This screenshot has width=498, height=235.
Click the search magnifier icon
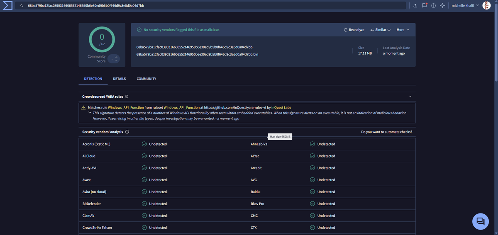pyautogui.click(x=22, y=6)
